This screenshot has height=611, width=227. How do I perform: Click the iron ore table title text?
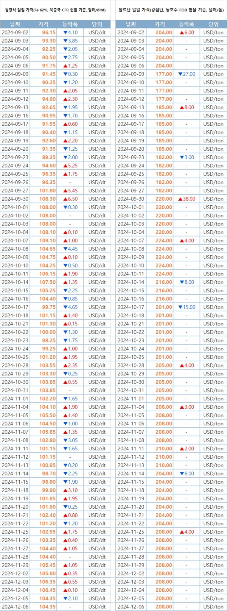click(55, 10)
